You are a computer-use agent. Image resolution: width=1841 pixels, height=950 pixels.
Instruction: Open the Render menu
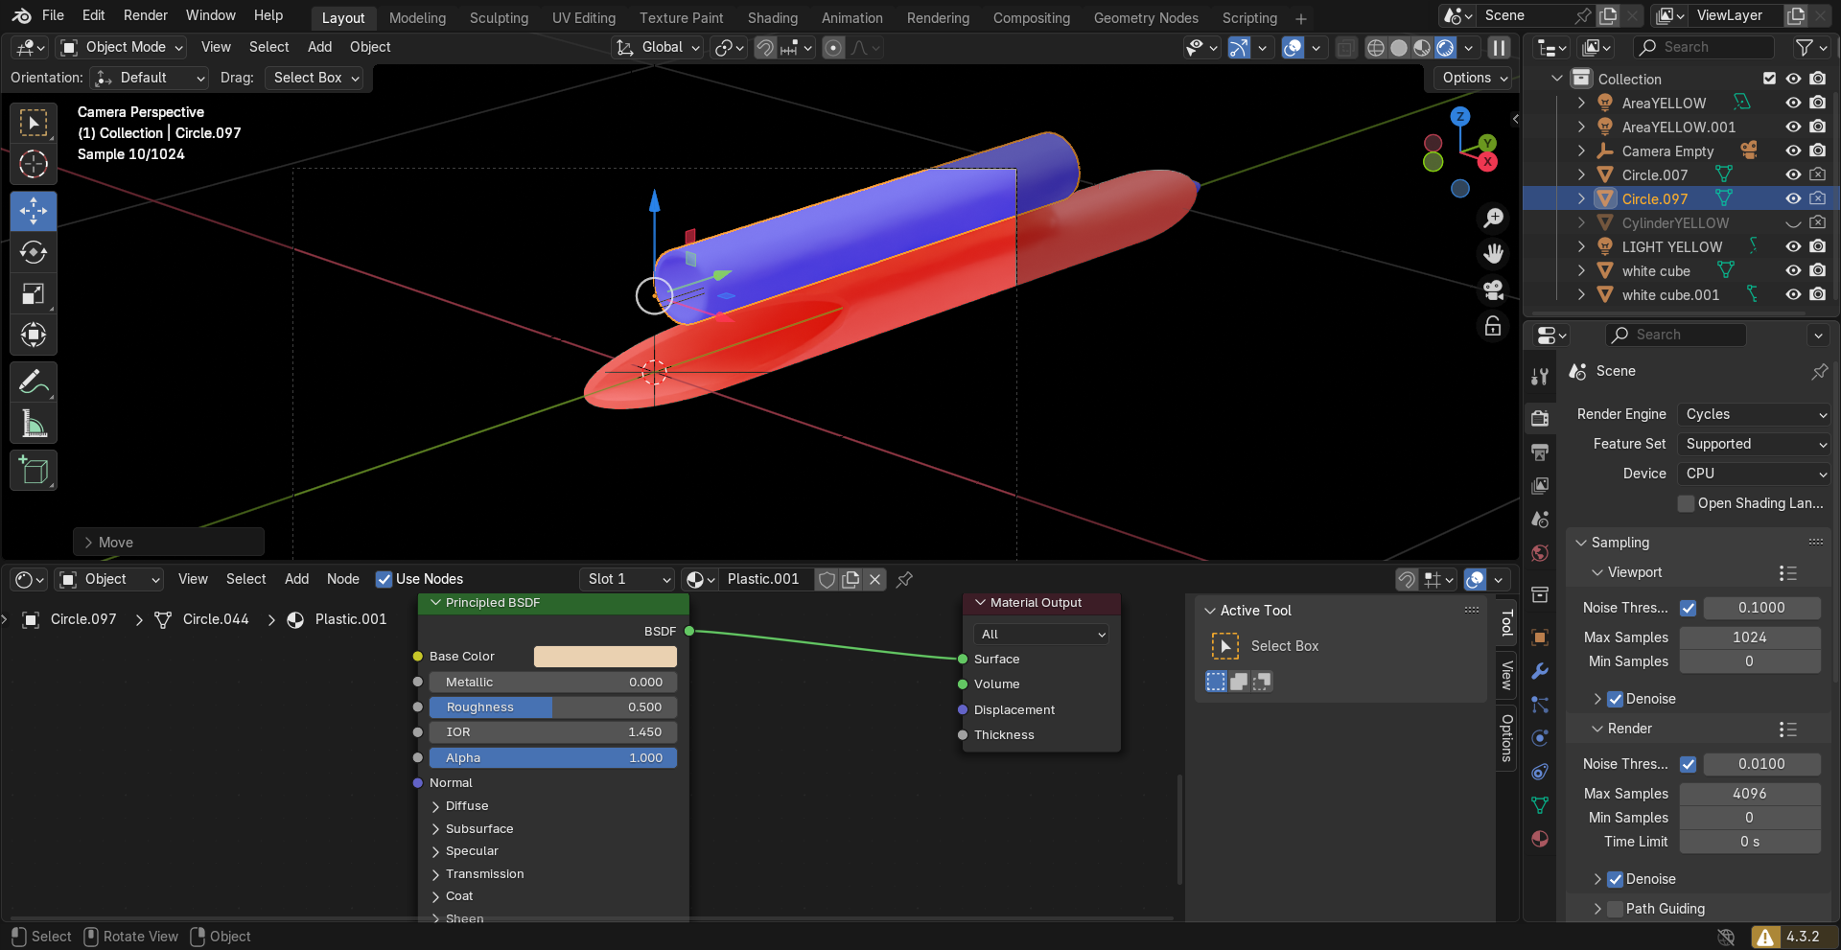click(x=146, y=15)
